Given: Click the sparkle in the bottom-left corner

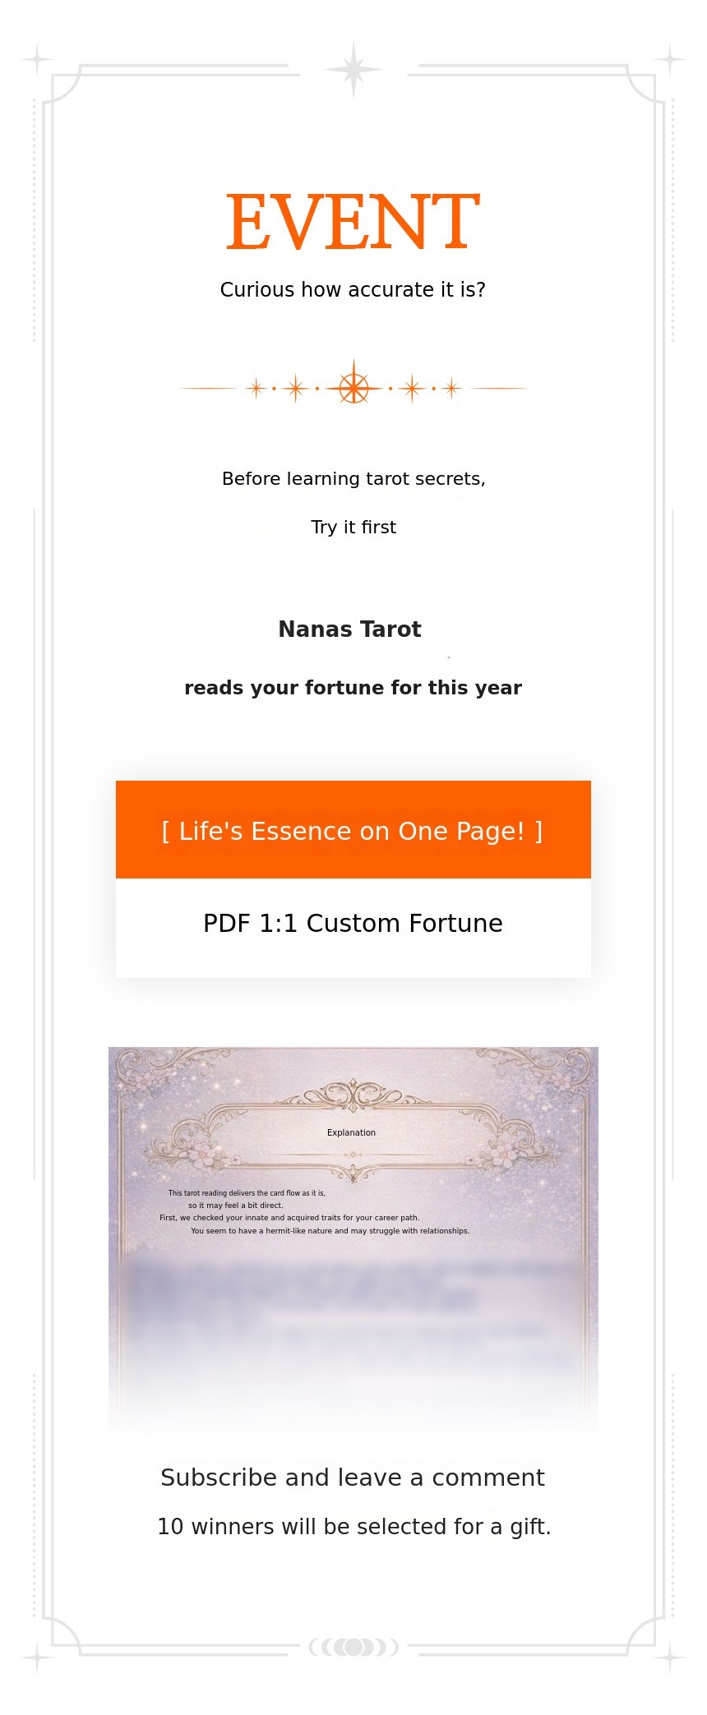Looking at the screenshot, I should (x=37, y=1657).
